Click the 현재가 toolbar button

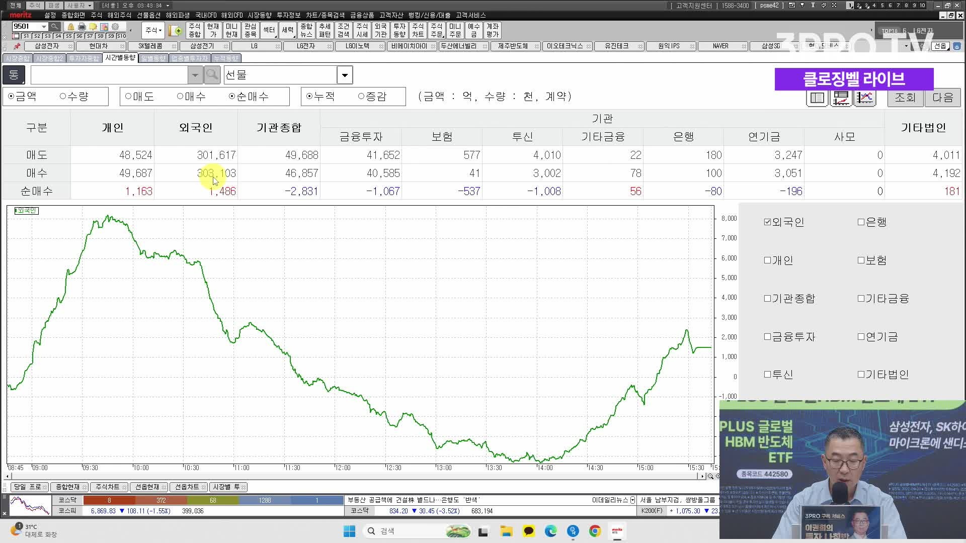coord(213,30)
